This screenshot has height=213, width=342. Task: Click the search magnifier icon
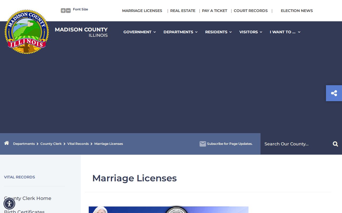pyautogui.click(x=335, y=144)
